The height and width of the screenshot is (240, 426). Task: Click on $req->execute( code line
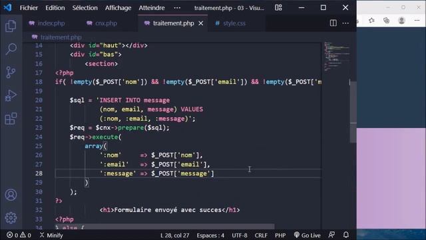click(95, 137)
